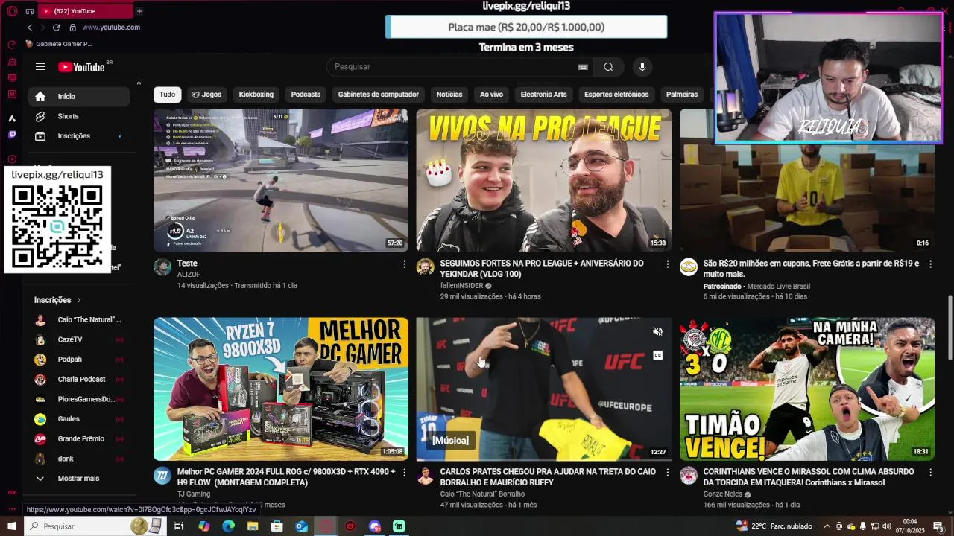Image resolution: width=954 pixels, height=536 pixels.
Task: Show hidden system tray icons
Action: click(827, 526)
